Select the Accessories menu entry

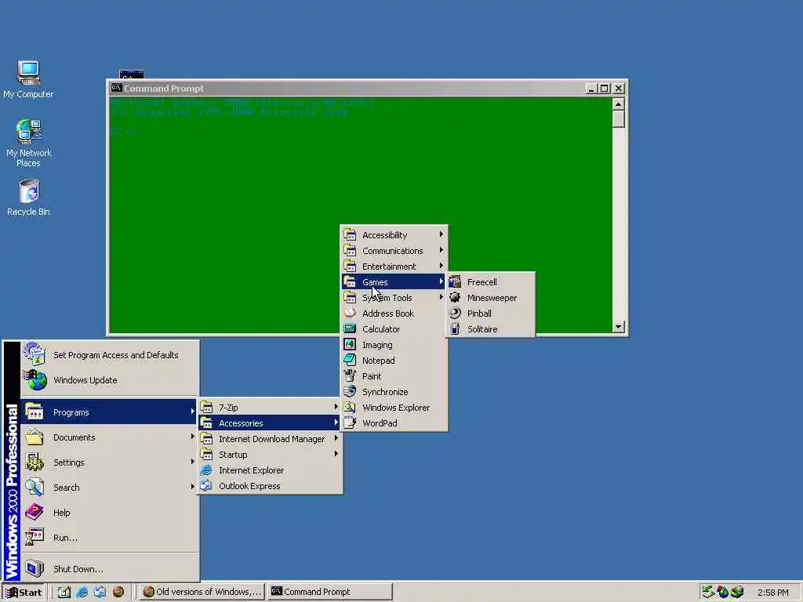point(270,423)
